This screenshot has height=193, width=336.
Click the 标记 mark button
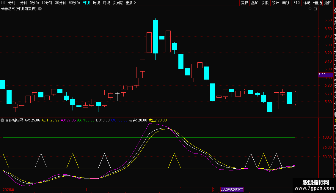point(307,3)
